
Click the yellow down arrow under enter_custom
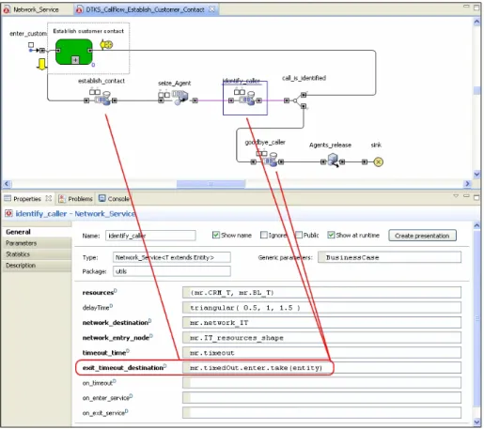[41, 64]
